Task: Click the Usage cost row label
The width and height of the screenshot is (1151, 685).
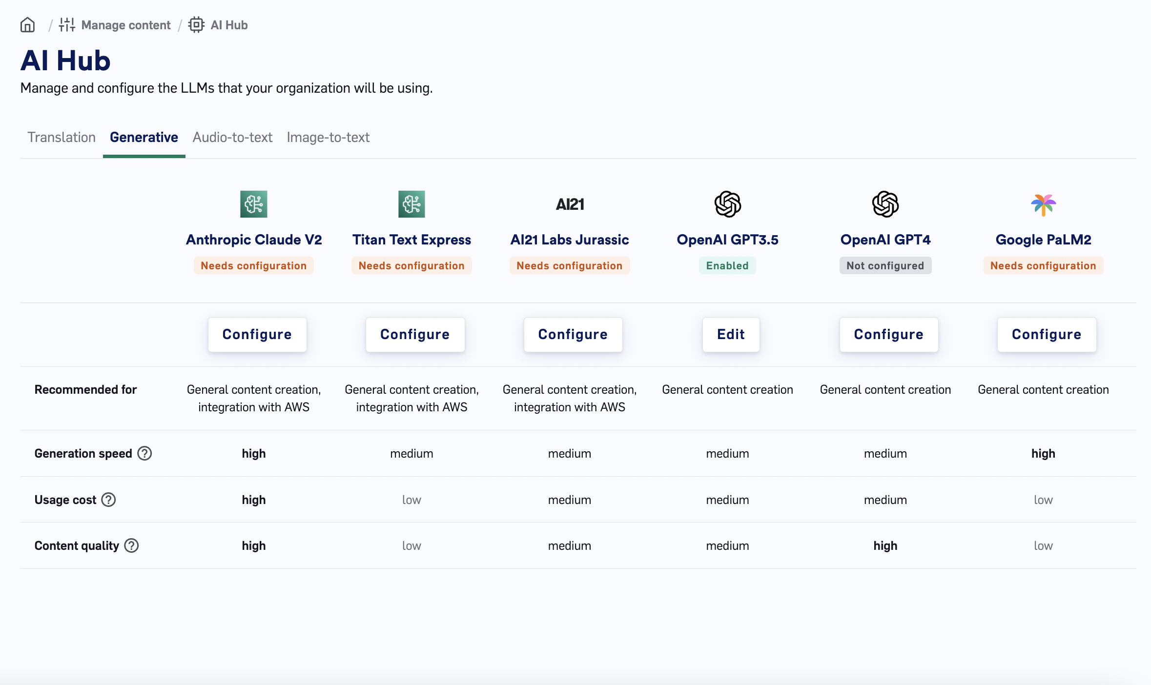Action: click(65, 500)
